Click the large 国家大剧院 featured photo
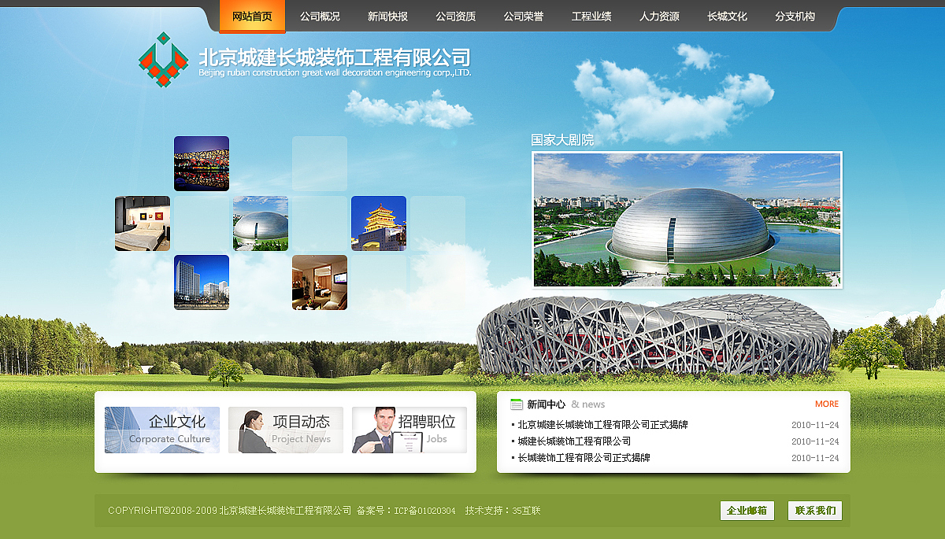 click(x=687, y=220)
